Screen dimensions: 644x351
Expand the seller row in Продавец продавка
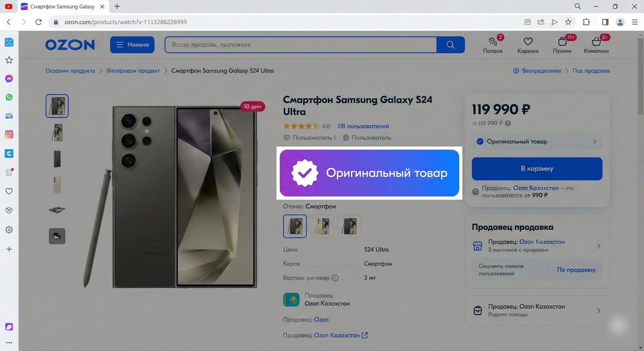click(x=537, y=245)
